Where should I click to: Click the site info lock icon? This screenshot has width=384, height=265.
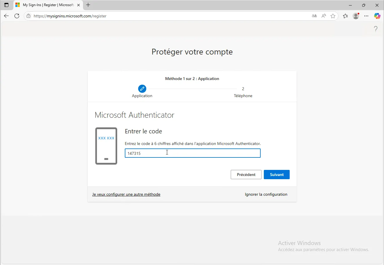28,16
